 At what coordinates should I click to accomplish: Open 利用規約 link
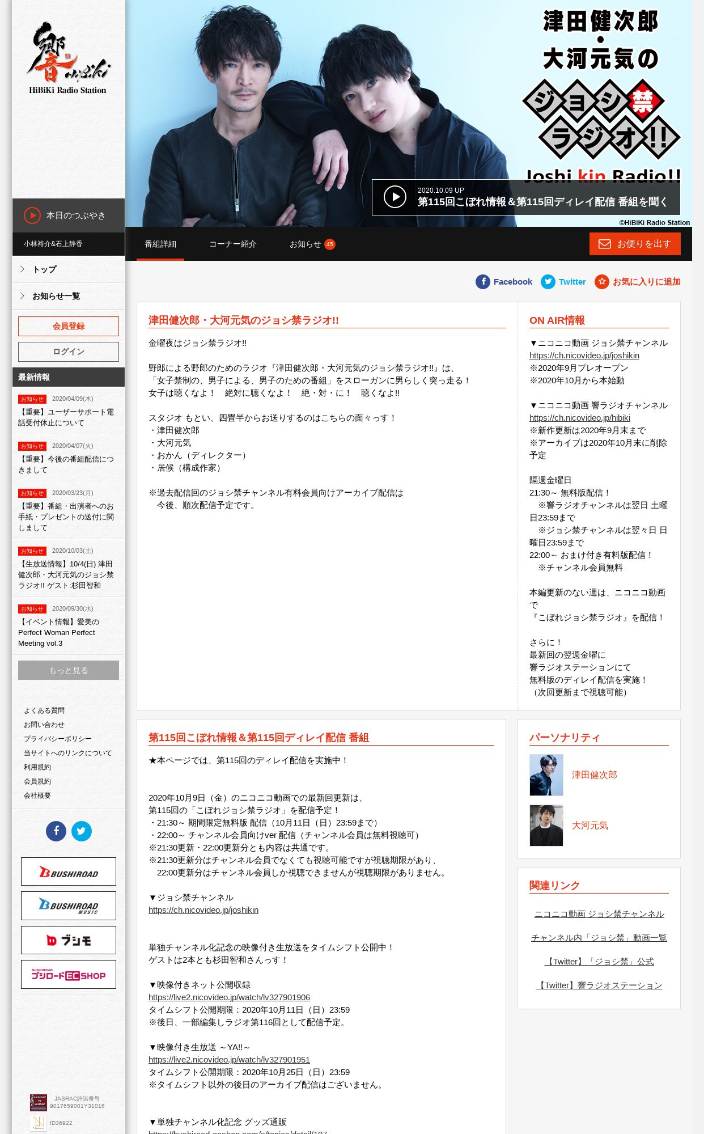37,767
